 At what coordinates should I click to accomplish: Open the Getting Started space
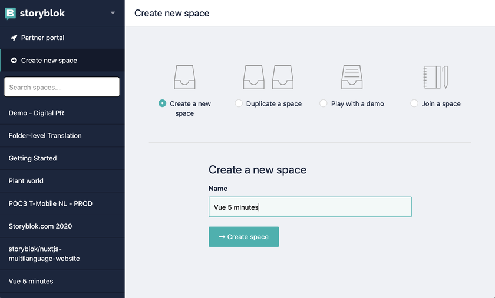tap(62, 158)
